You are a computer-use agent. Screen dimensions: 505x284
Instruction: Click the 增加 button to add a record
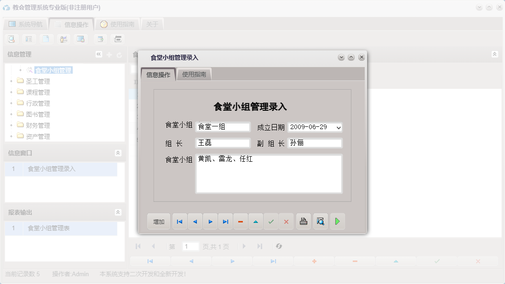pos(158,221)
